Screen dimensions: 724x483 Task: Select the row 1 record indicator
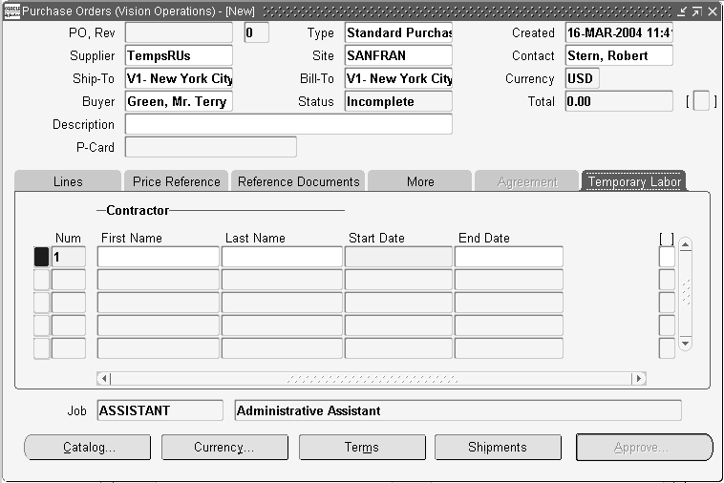[x=42, y=257]
